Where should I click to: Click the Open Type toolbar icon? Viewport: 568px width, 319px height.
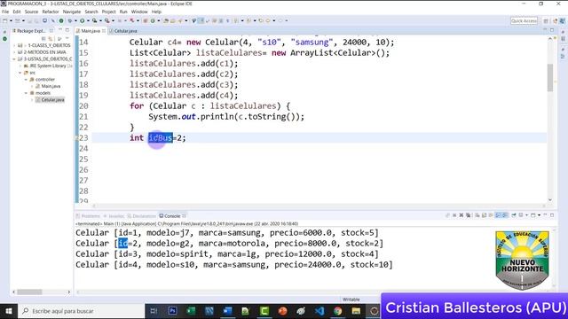point(166,20)
